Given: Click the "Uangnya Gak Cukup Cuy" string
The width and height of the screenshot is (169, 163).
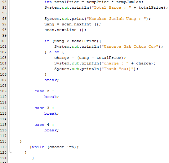Looking at the screenshot, I should click(130, 47).
